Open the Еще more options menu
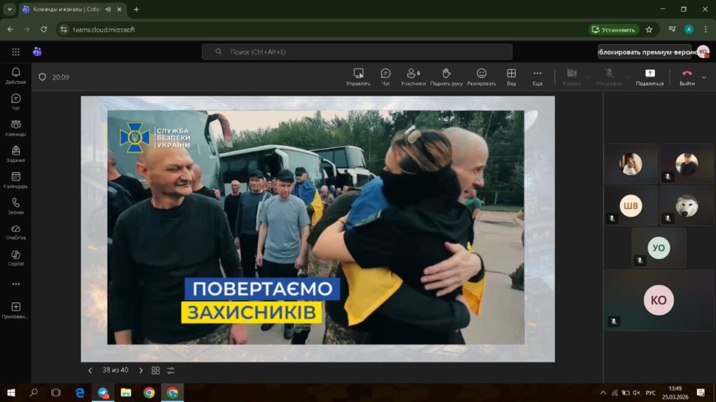This screenshot has height=402, width=716. (537, 76)
